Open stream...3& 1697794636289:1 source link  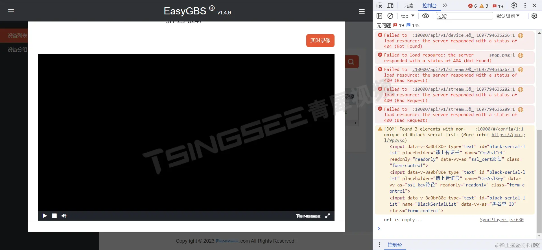(x=464, y=109)
